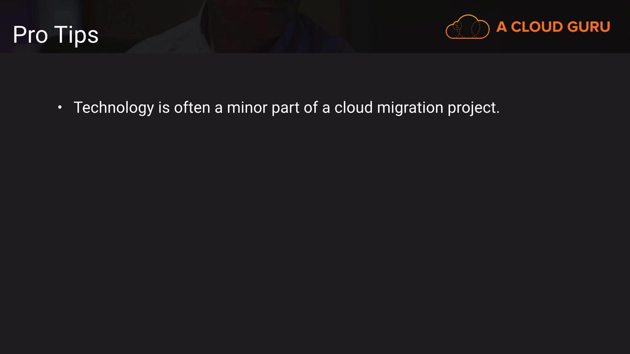Click the word "minor" in the bullet
Viewport: 630px width, 354px height.
247,108
